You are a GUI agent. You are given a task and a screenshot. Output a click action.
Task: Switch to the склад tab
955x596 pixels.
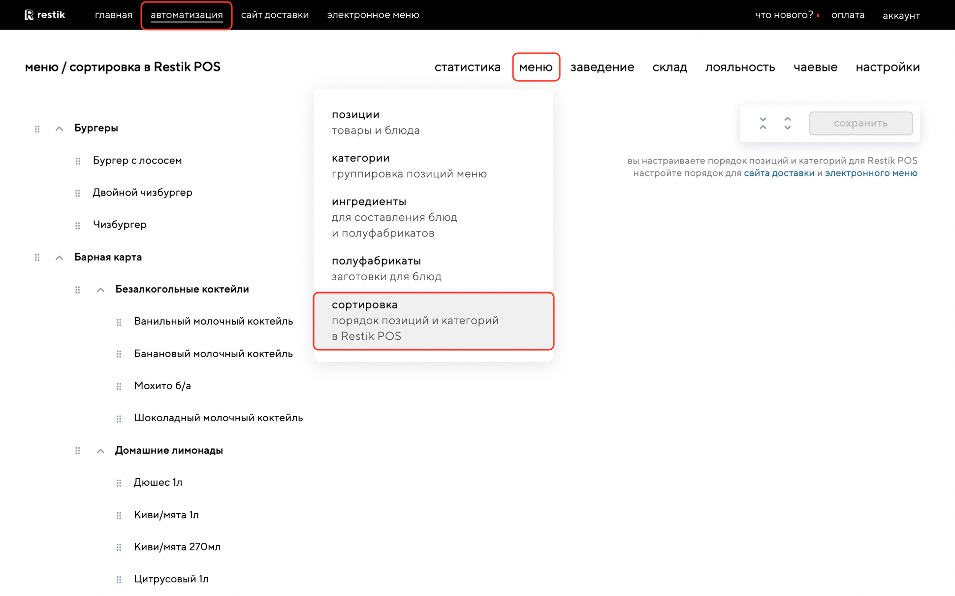[x=669, y=67]
